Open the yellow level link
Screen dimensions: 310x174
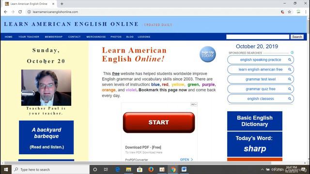(178, 85)
